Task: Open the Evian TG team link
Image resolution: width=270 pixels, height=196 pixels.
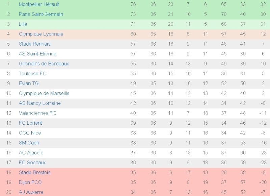Action: pos(29,83)
